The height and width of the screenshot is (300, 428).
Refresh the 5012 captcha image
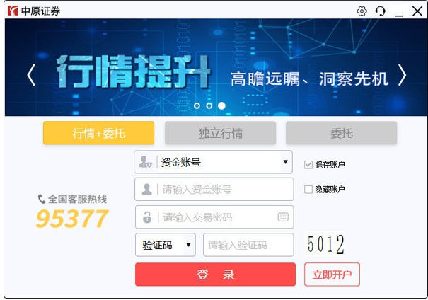pyautogui.click(x=325, y=244)
